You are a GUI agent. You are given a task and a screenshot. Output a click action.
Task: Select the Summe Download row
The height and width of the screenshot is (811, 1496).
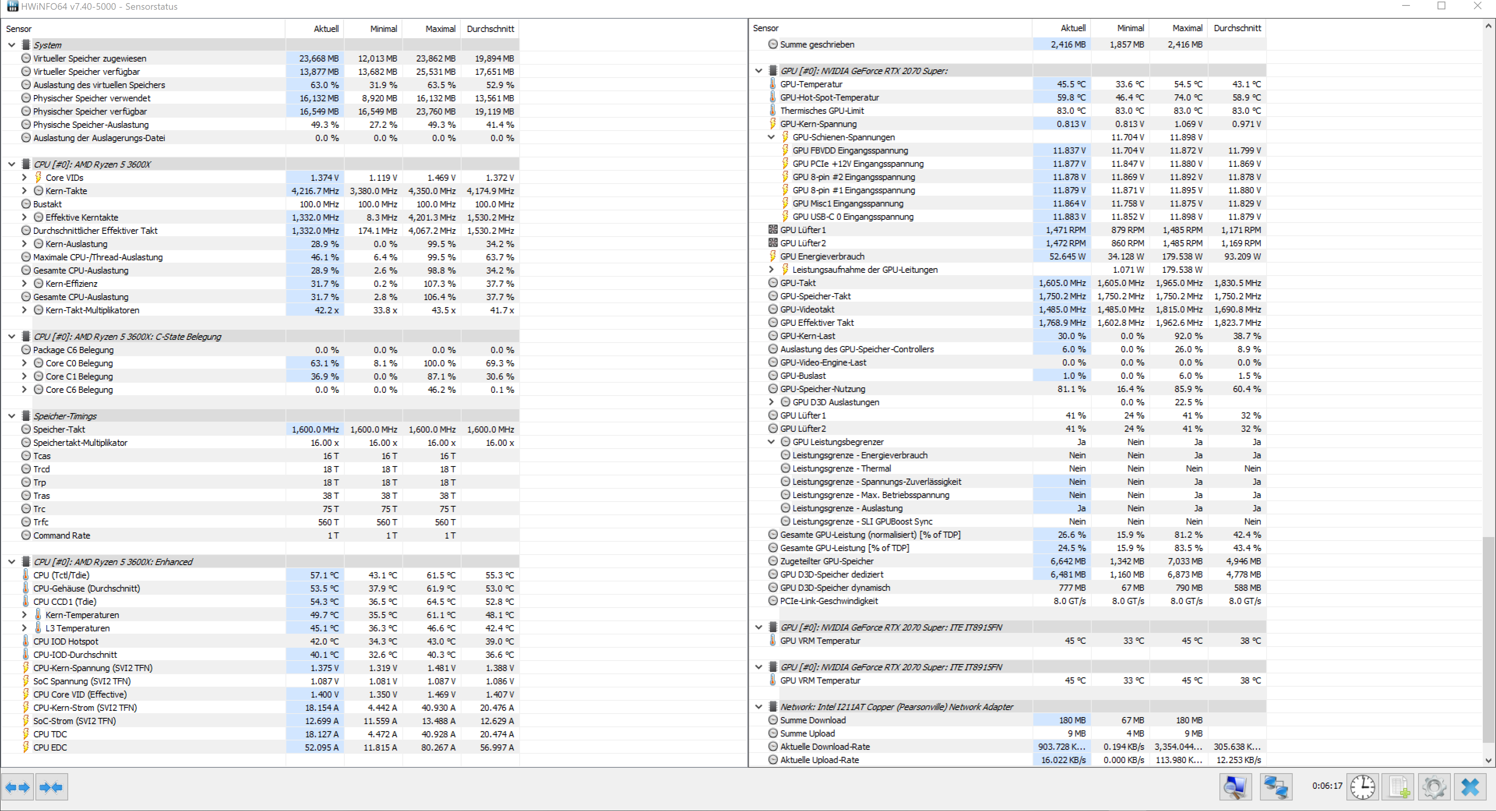pyautogui.click(x=1007, y=720)
